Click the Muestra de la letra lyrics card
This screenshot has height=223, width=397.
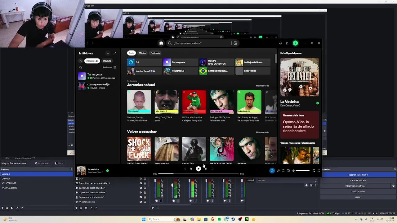click(299, 125)
